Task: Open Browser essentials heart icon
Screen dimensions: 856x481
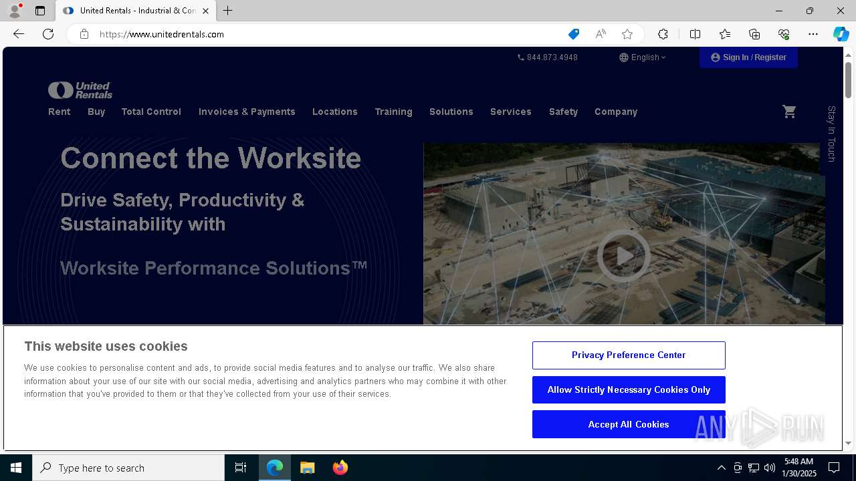Action: pyautogui.click(x=784, y=34)
